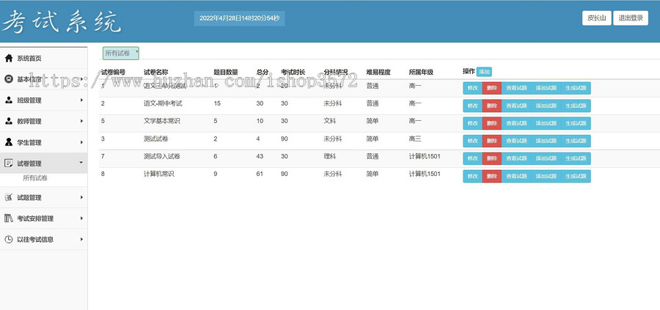Expand the 学生管理 submenu arrow
The height and width of the screenshot is (310, 660).
81,142
